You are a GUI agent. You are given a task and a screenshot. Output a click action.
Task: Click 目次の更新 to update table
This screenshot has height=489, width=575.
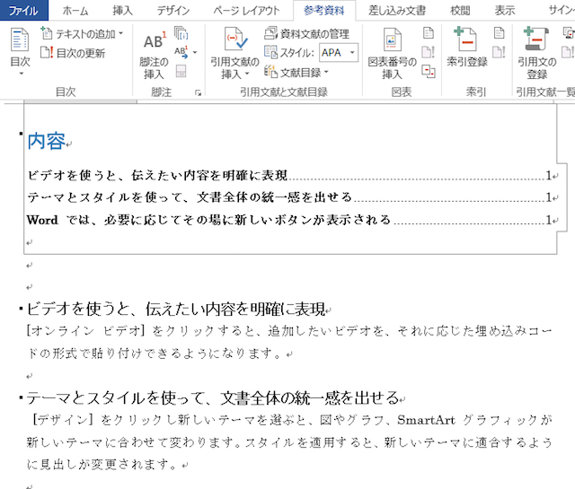point(79,53)
